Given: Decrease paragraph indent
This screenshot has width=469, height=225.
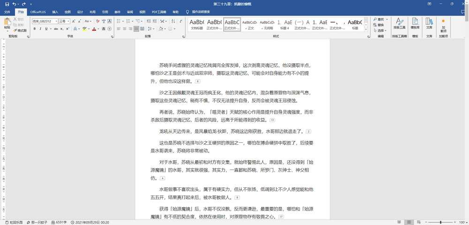Looking at the screenshot, I should pos(148,21).
